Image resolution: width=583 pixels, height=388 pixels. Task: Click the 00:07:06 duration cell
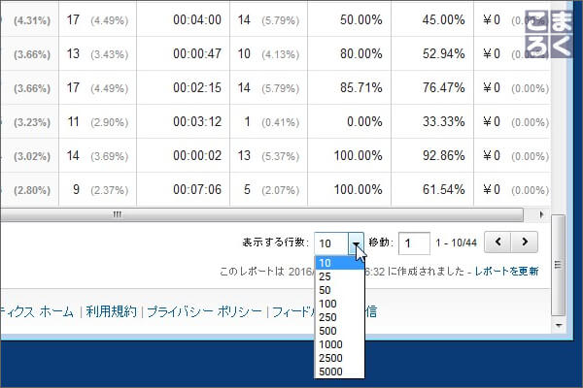click(x=197, y=190)
